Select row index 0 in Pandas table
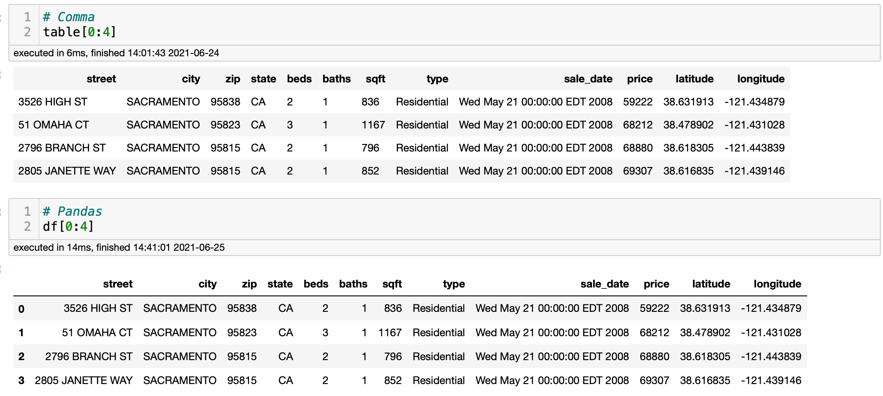The width and height of the screenshot is (883, 396). (21, 309)
